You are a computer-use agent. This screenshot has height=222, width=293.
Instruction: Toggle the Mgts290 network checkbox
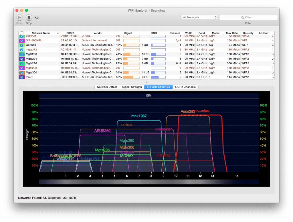(x=22, y=54)
